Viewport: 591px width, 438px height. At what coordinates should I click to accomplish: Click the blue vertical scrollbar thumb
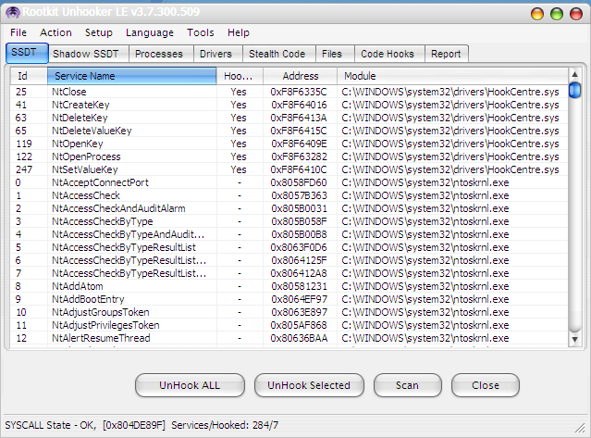coord(574,90)
